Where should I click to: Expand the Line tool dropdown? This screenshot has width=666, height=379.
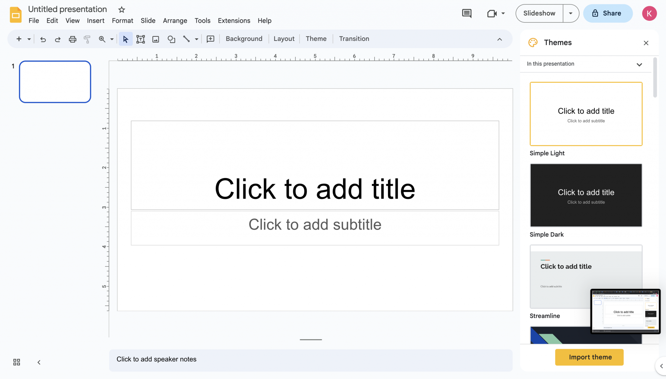197,39
